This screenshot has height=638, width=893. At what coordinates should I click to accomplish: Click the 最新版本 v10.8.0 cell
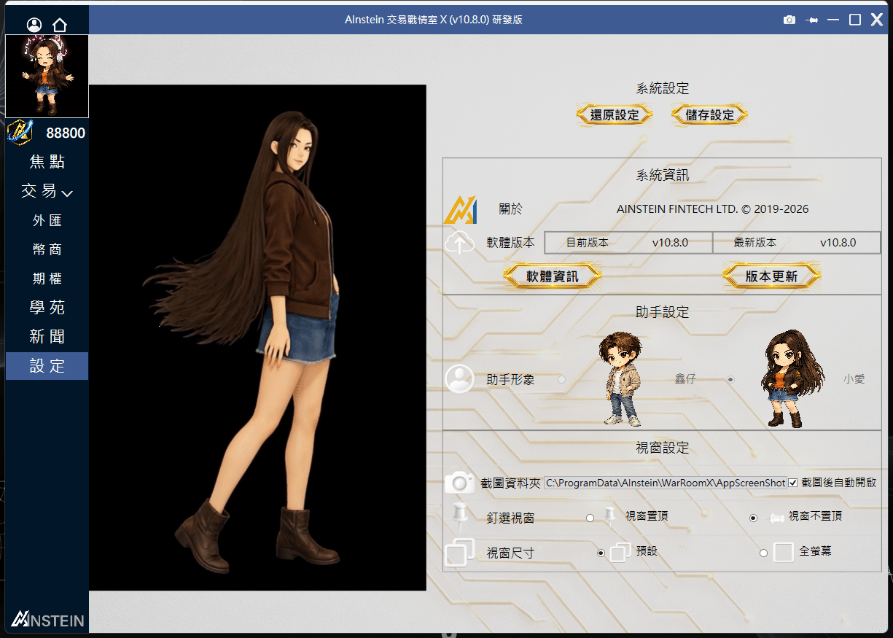(796, 243)
